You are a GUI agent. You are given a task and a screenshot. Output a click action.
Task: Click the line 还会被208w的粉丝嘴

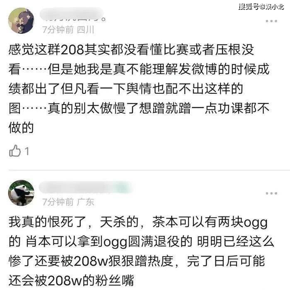(71, 280)
